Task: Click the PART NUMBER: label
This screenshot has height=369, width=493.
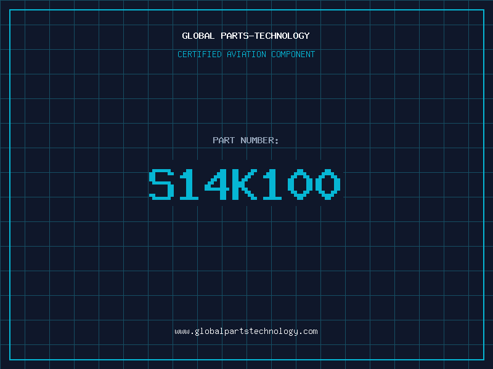Action: [245, 140]
